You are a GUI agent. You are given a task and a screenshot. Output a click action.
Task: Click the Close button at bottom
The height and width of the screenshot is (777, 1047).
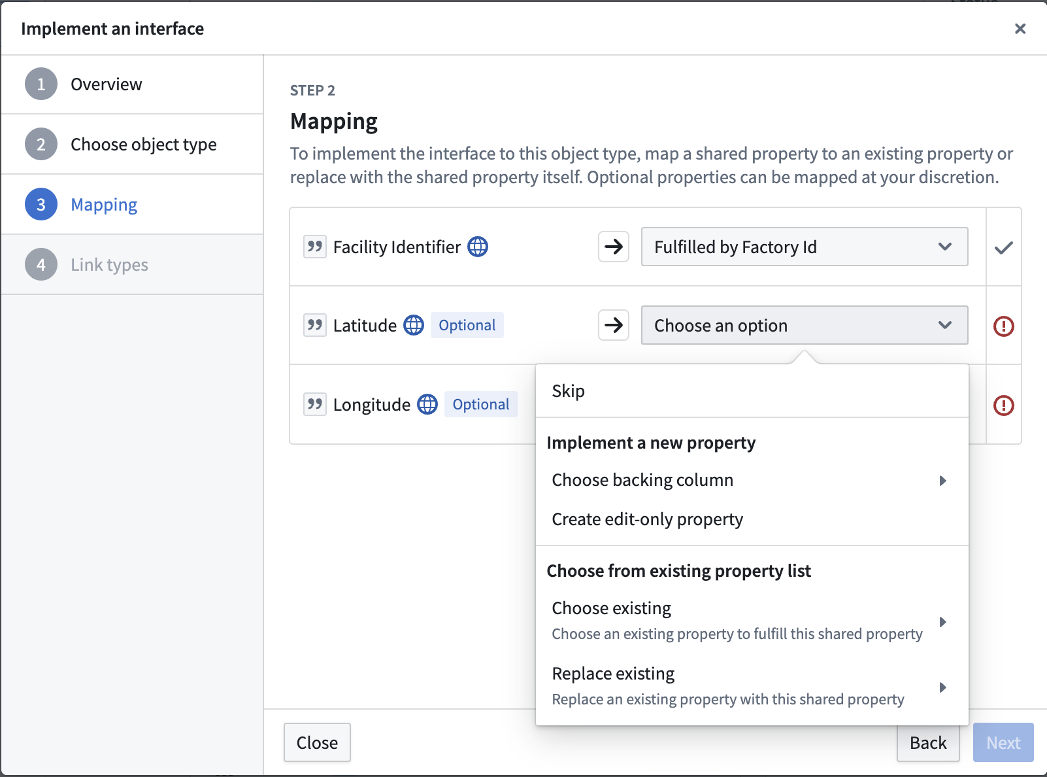317,742
